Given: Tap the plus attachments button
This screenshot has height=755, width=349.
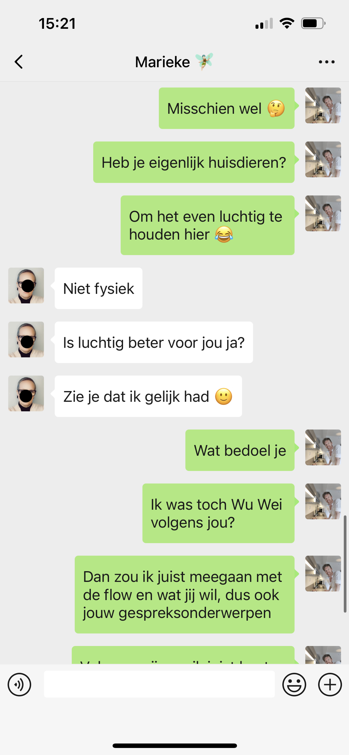Looking at the screenshot, I should 330,685.
